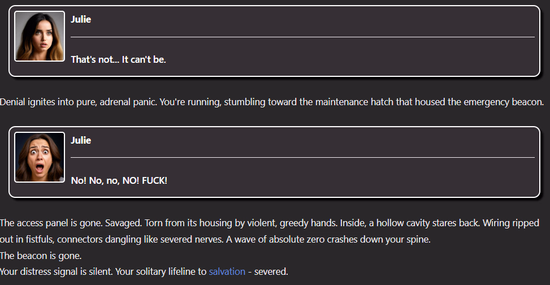Click the sentence "The beacon is gone."
Image resolution: width=550 pixels, height=285 pixels.
(41, 256)
